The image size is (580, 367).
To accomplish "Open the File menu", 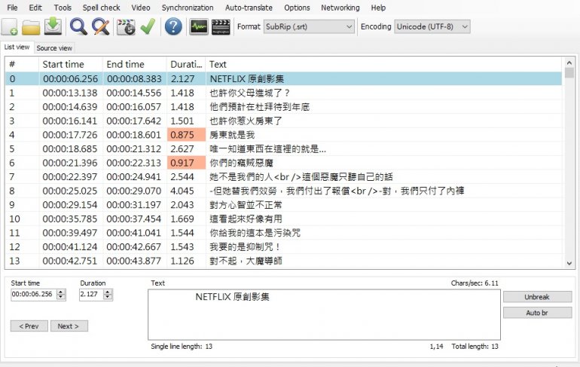I will pos(12,8).
